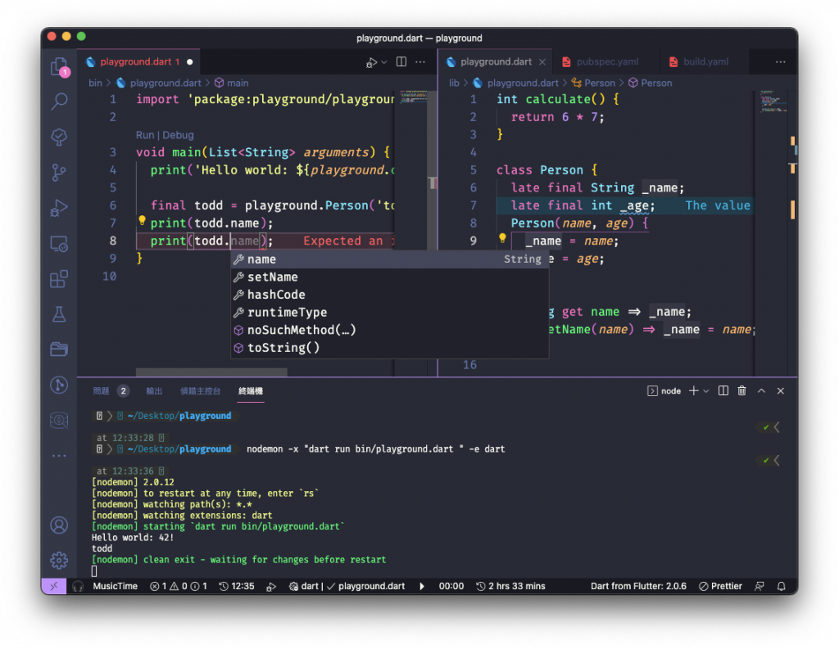Choose 'noSuchMethod(…)' suggestion
The width and height of the screenshot is (839, 649).
389,330
